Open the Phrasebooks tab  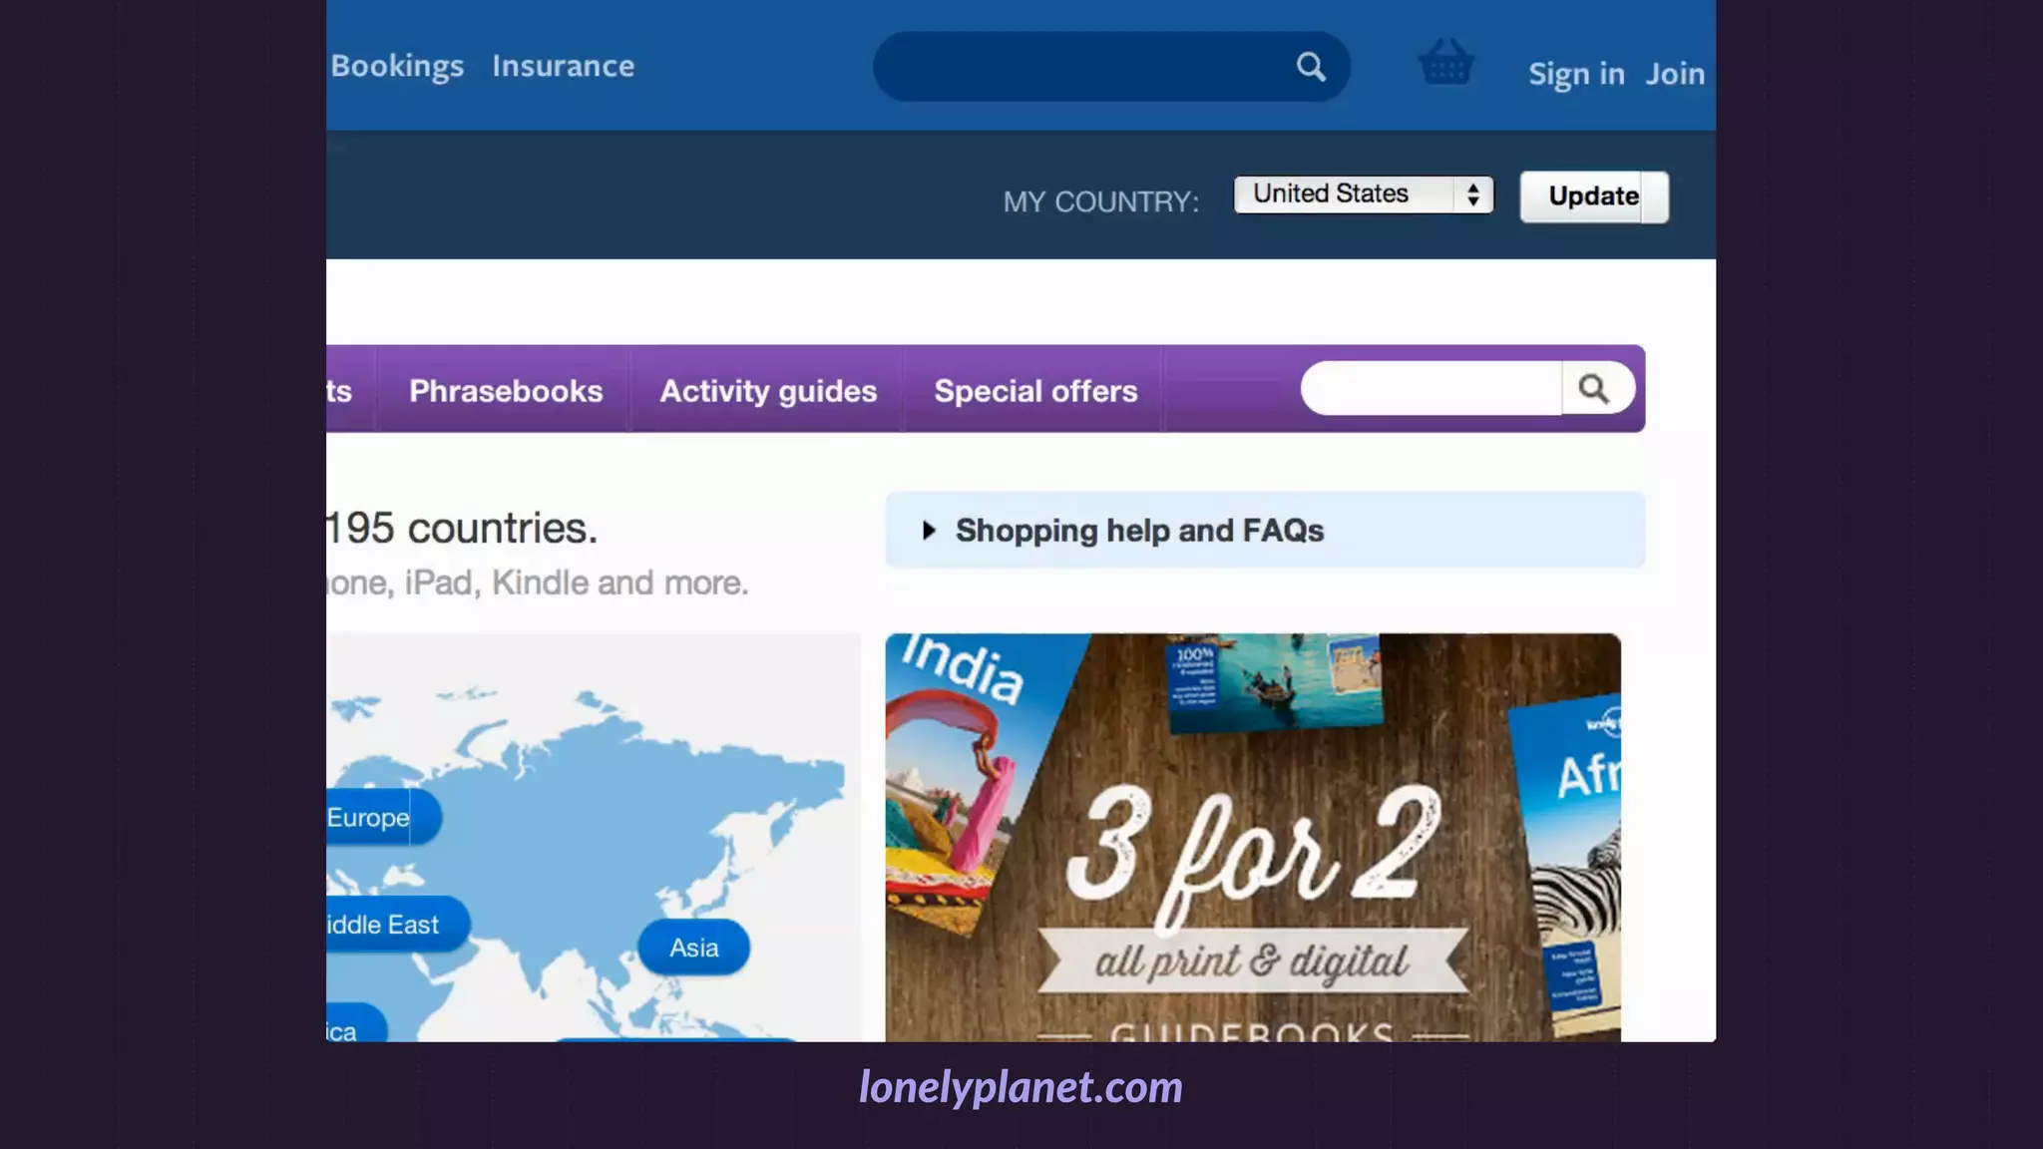(506, 391)
